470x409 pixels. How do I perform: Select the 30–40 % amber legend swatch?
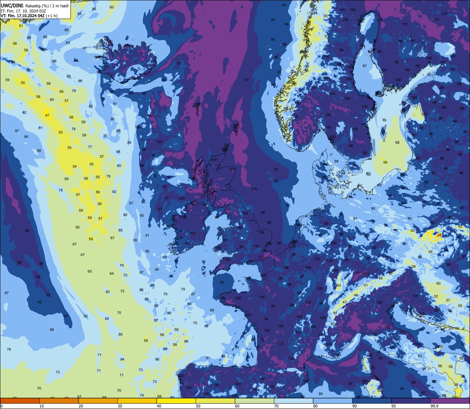pos(137,401)
